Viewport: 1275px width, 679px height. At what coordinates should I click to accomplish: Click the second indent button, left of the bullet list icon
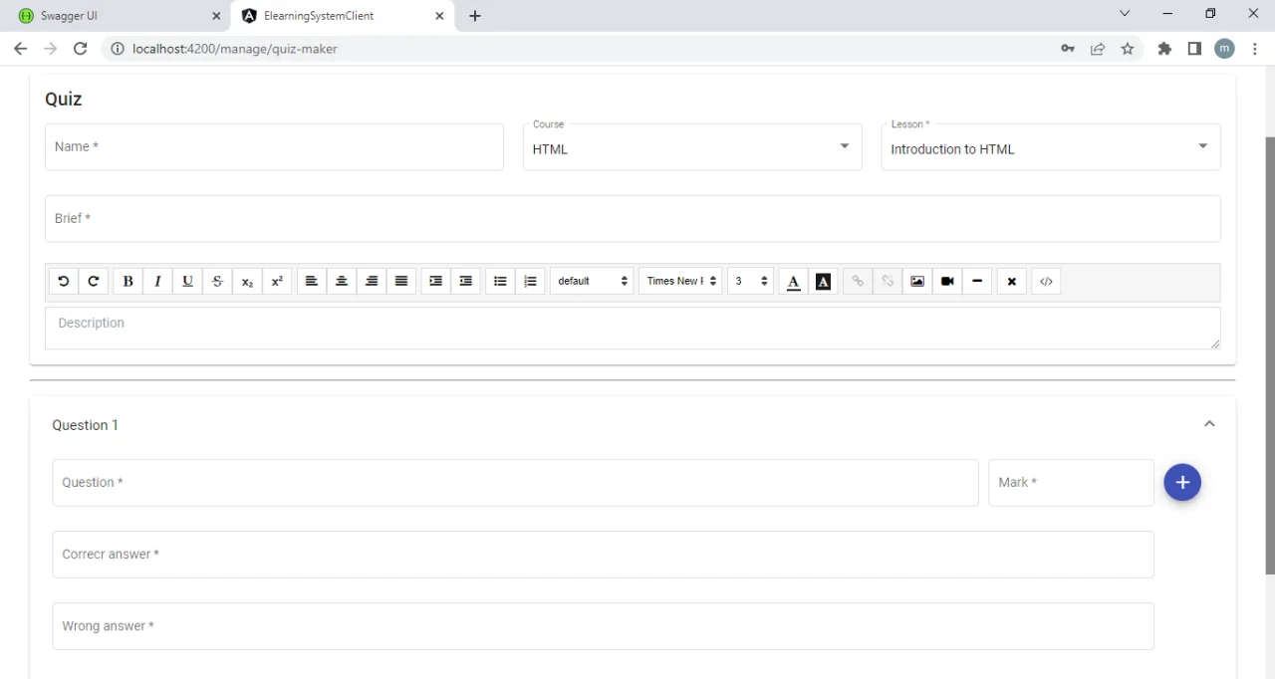pos(465,282)
